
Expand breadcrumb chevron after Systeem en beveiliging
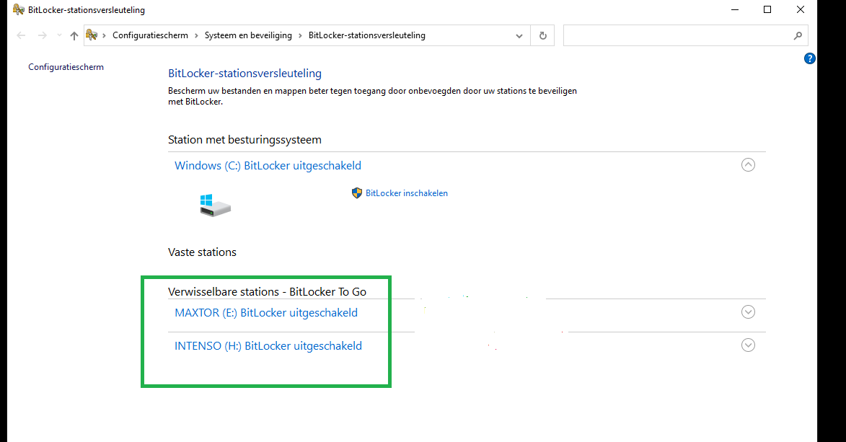click(301, 35)
